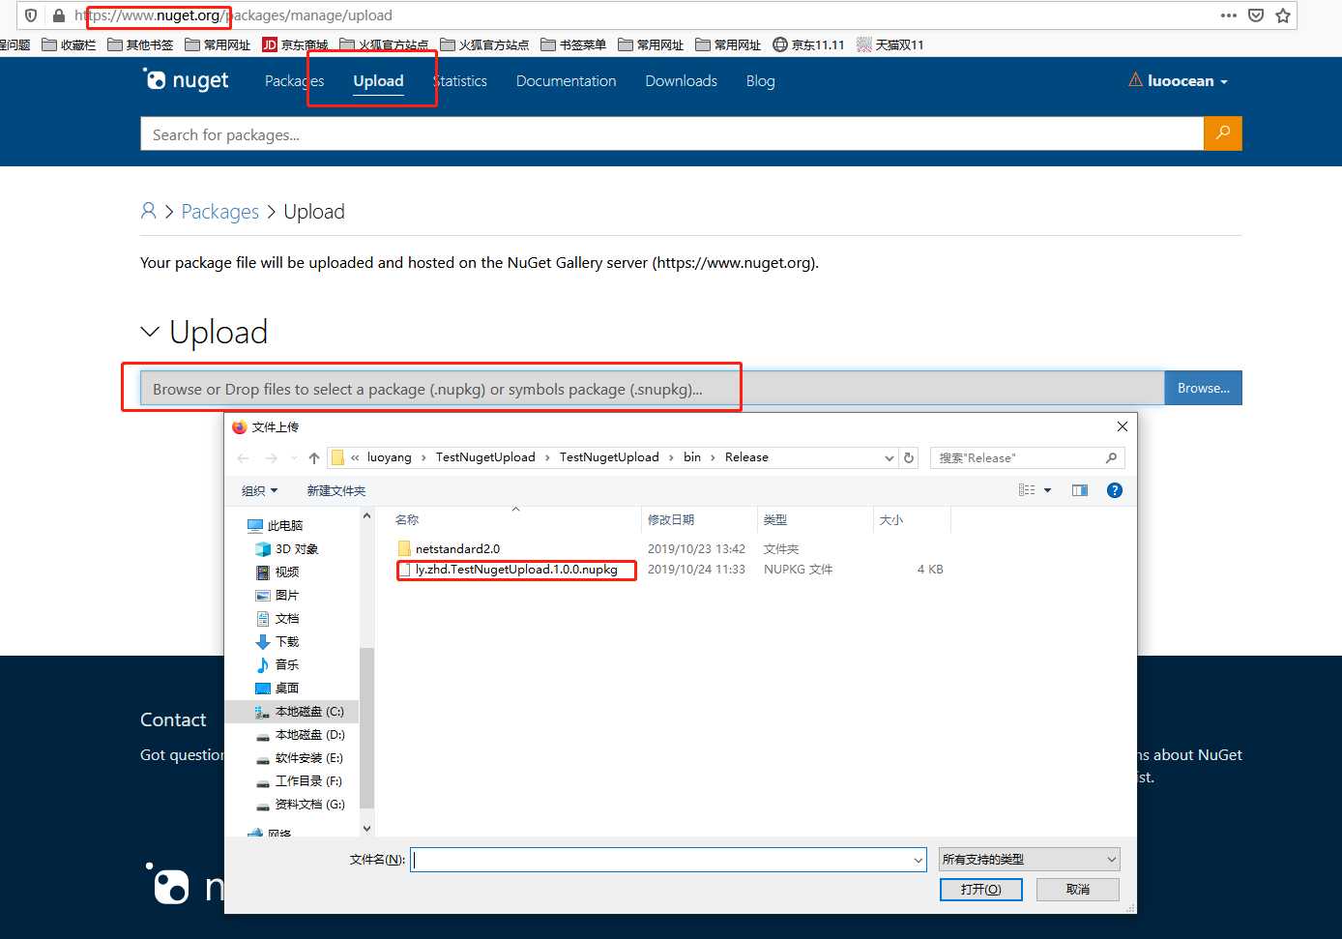Viewport: 1342px width, 939px height.
Task: Select 3D 对象 in the navigation tree
Action: (x=287, y=548)
